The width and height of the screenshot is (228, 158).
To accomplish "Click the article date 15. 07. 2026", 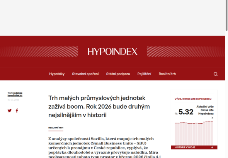I will (13, 100).
